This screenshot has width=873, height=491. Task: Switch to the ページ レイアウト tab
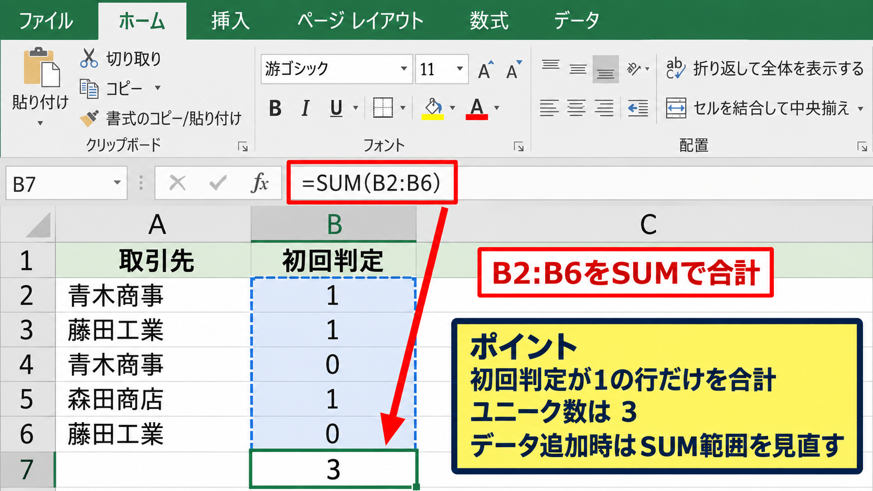pos(360,21)
